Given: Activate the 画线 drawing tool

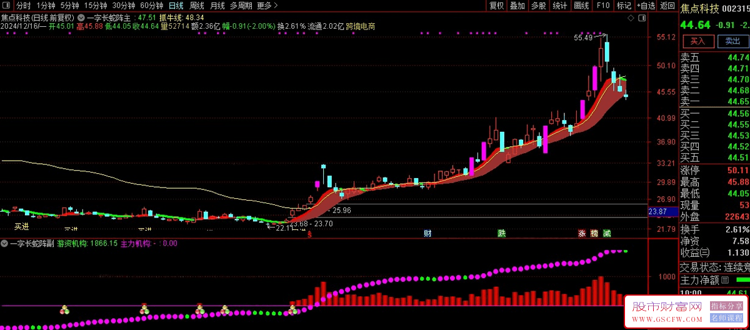Looking at the screenshot, I should tap(581, 6).
